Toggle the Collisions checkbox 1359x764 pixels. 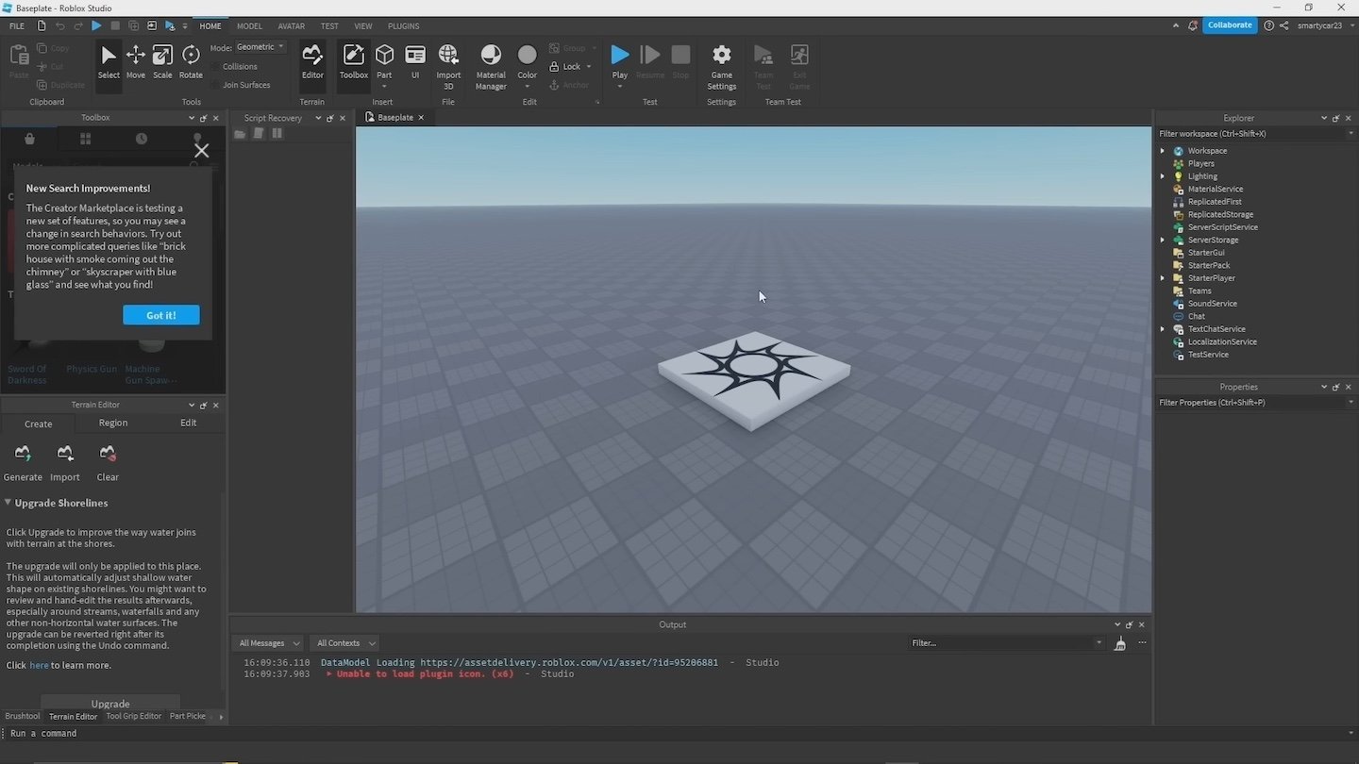216,67
